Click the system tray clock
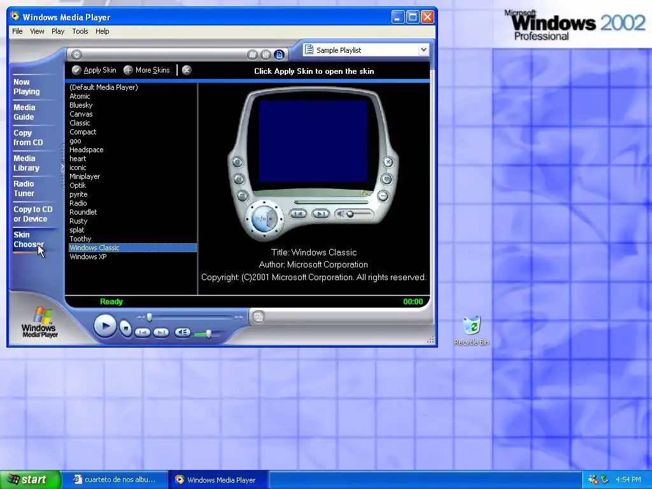The width and height of the screenshot is (652, 489). (628, 479)
